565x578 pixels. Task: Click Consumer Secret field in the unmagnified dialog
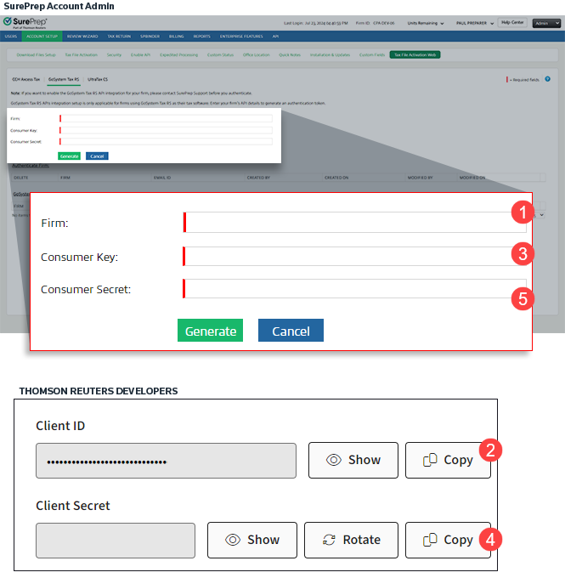point(166,141)
